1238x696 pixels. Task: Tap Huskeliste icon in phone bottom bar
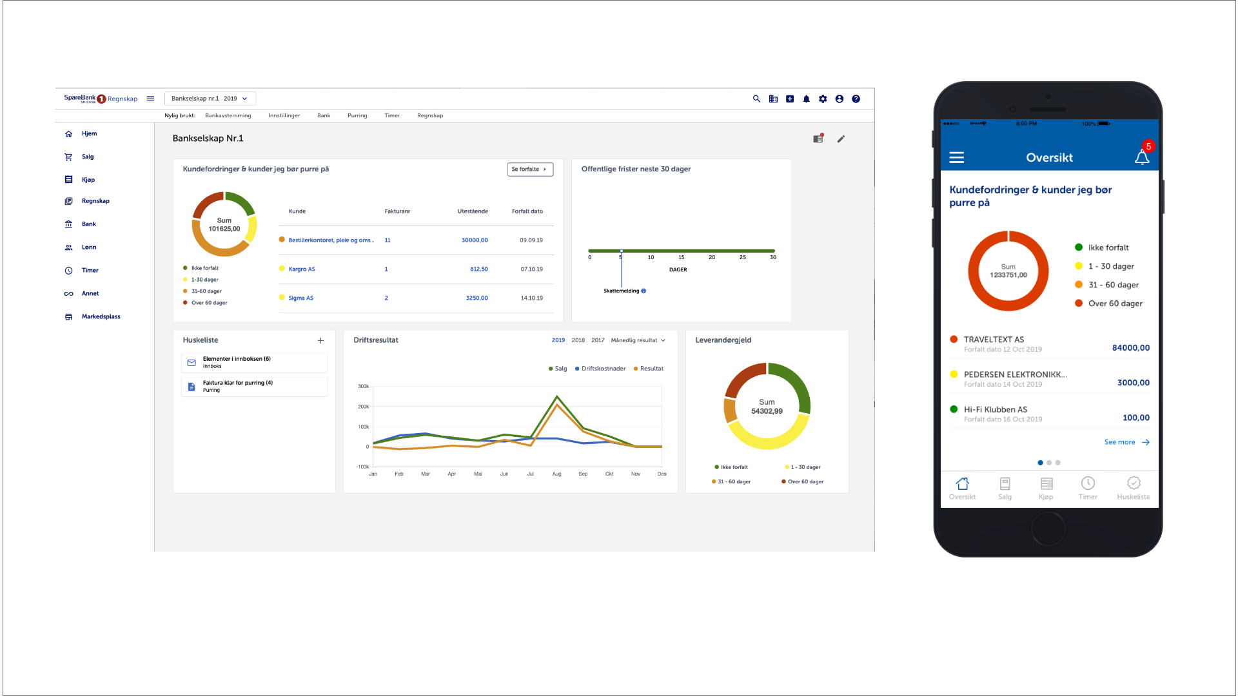pos(1134,487)
